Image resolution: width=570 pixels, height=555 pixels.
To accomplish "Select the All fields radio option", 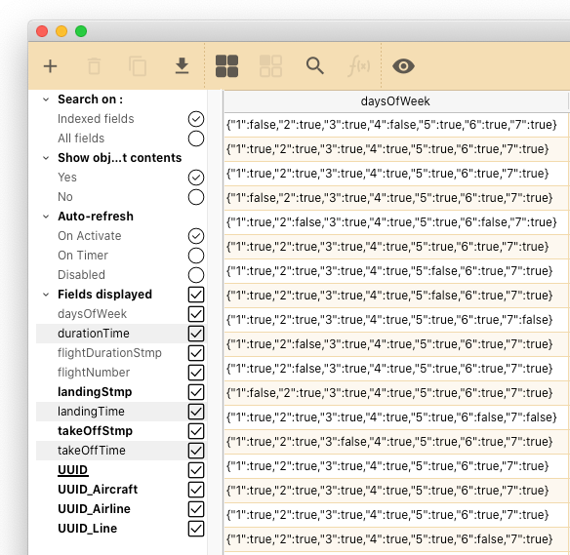I will (196, 139).
